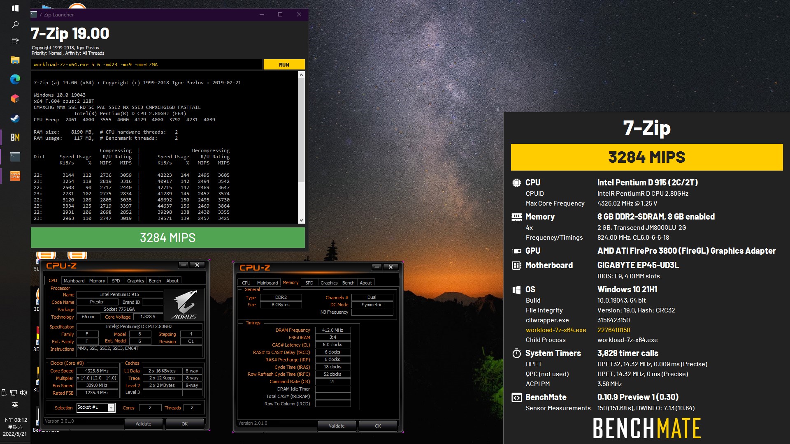Open Bench tab in left CPU-Z window
Viewport: 790px width, 444px height.
tap(155, 281)
